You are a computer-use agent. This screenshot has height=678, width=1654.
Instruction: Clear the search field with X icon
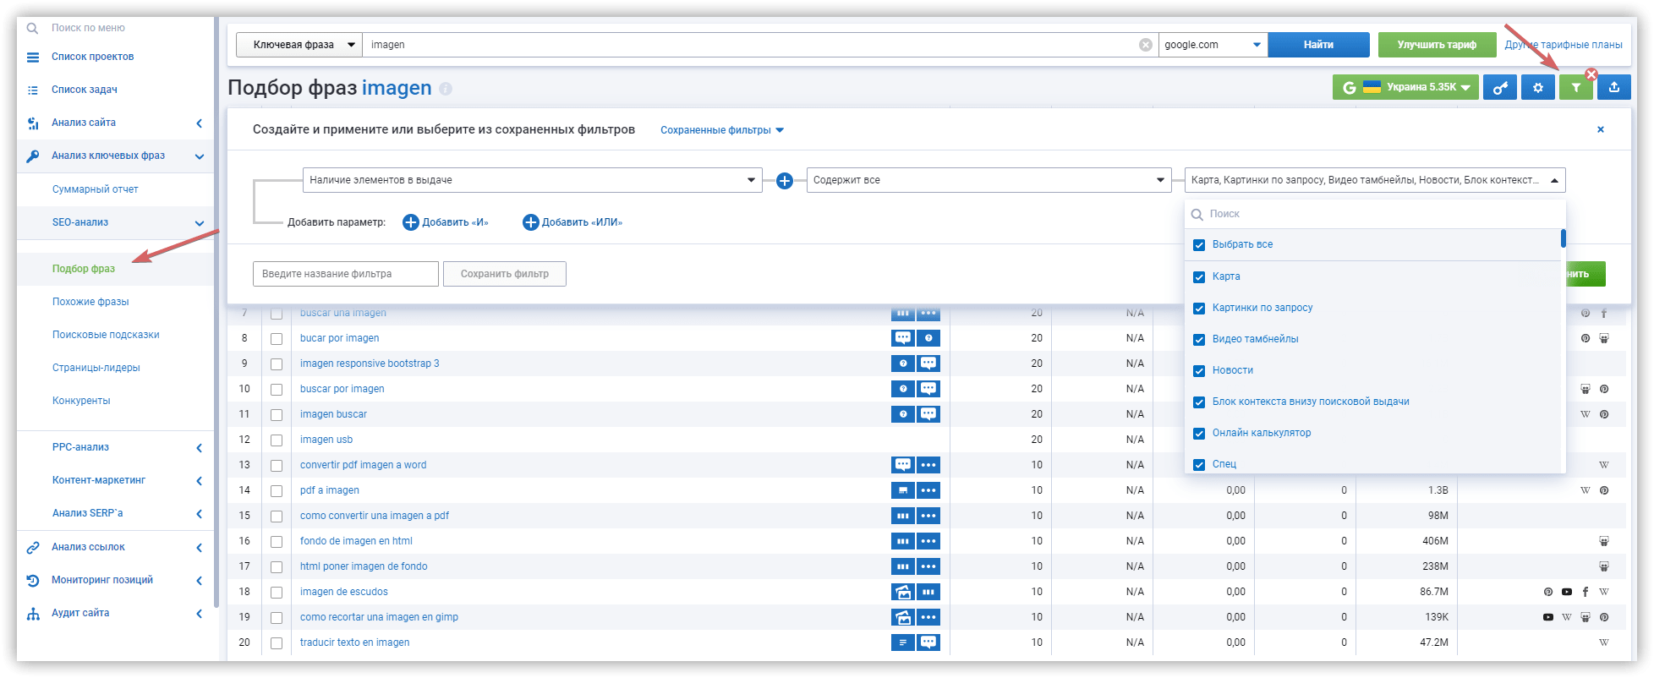[1145, 45]
